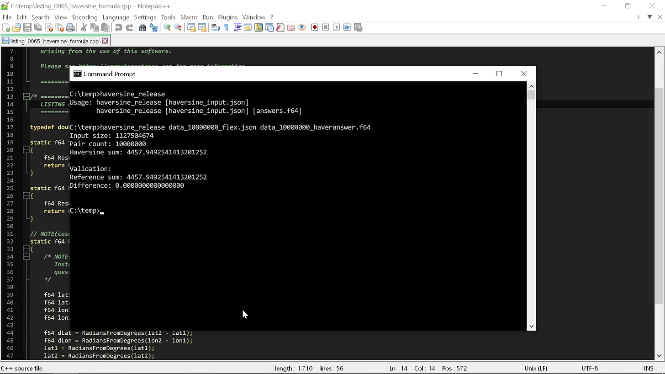665x374 pixels.
Task: Open a file using the Open folder icon
Action: coord(16,27)
